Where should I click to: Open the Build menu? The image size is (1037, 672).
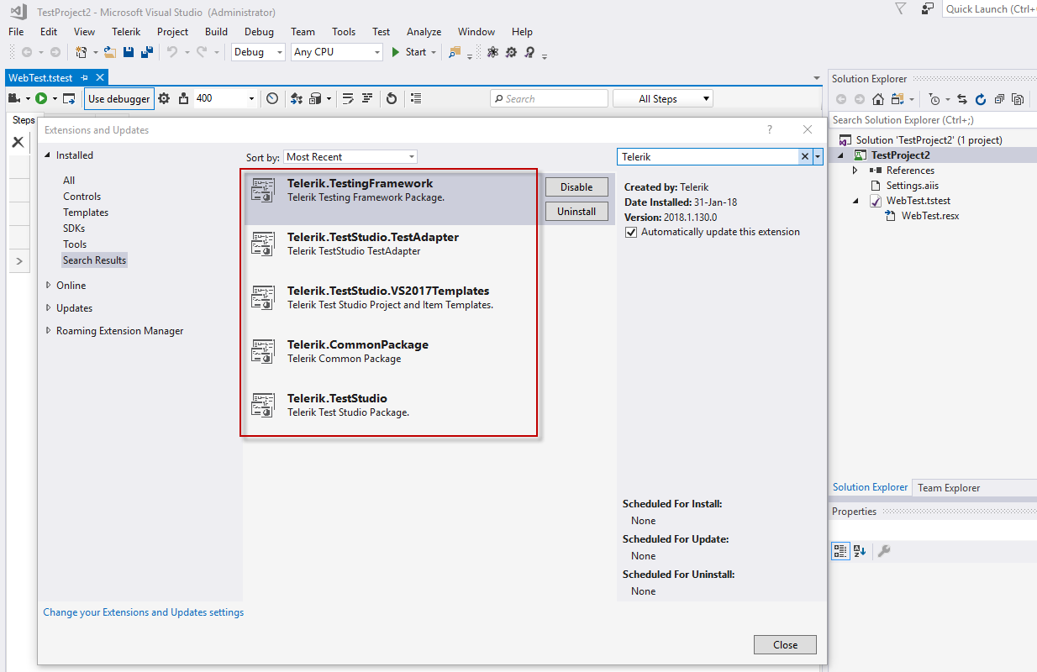(x=216, y=32)
